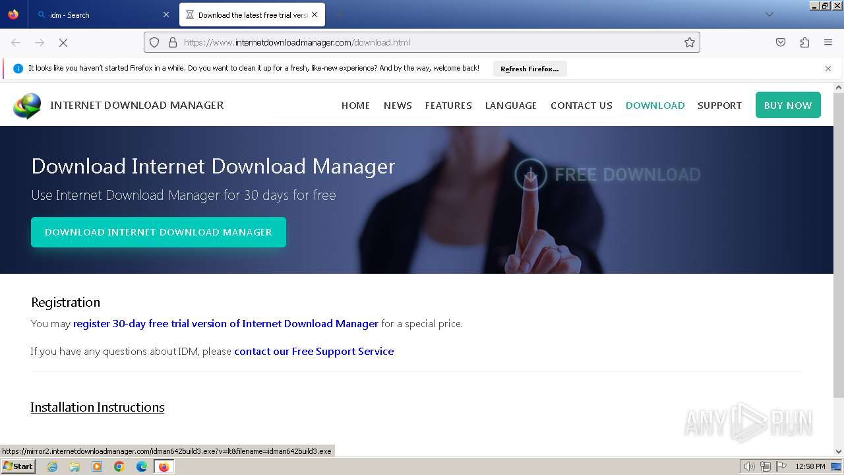The image size is (844, 475).
Task: Dismiss the Firefox refresh notification bar
Action: (828, 69)
